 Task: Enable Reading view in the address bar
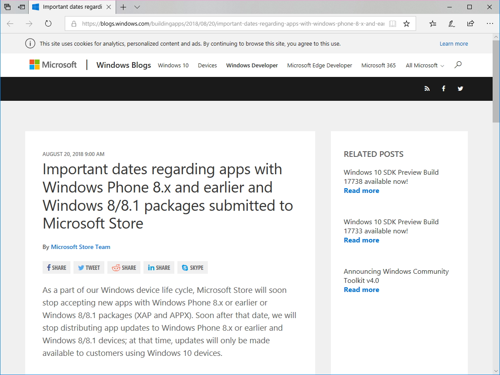(x=392, y=24)
